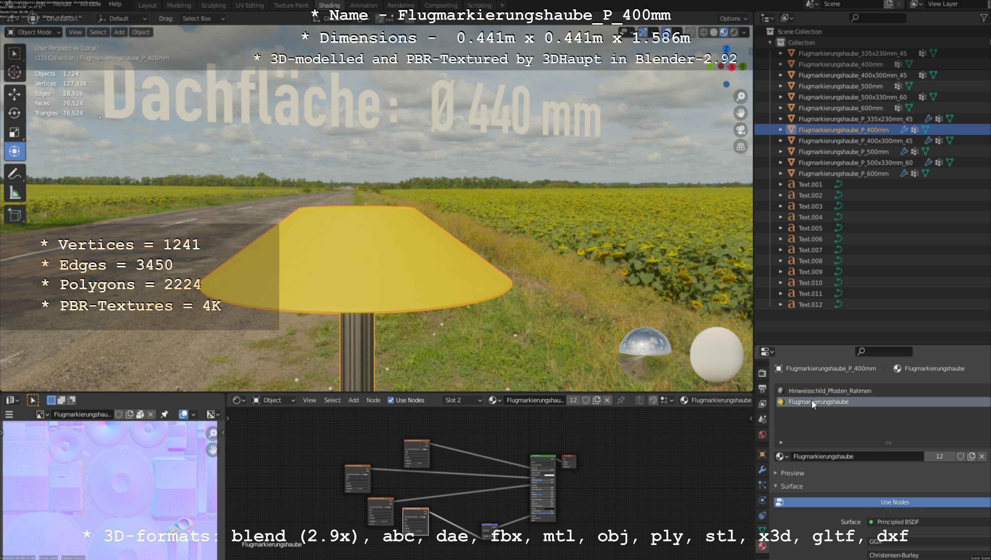Unlink material with X in properties

[982, 456]
